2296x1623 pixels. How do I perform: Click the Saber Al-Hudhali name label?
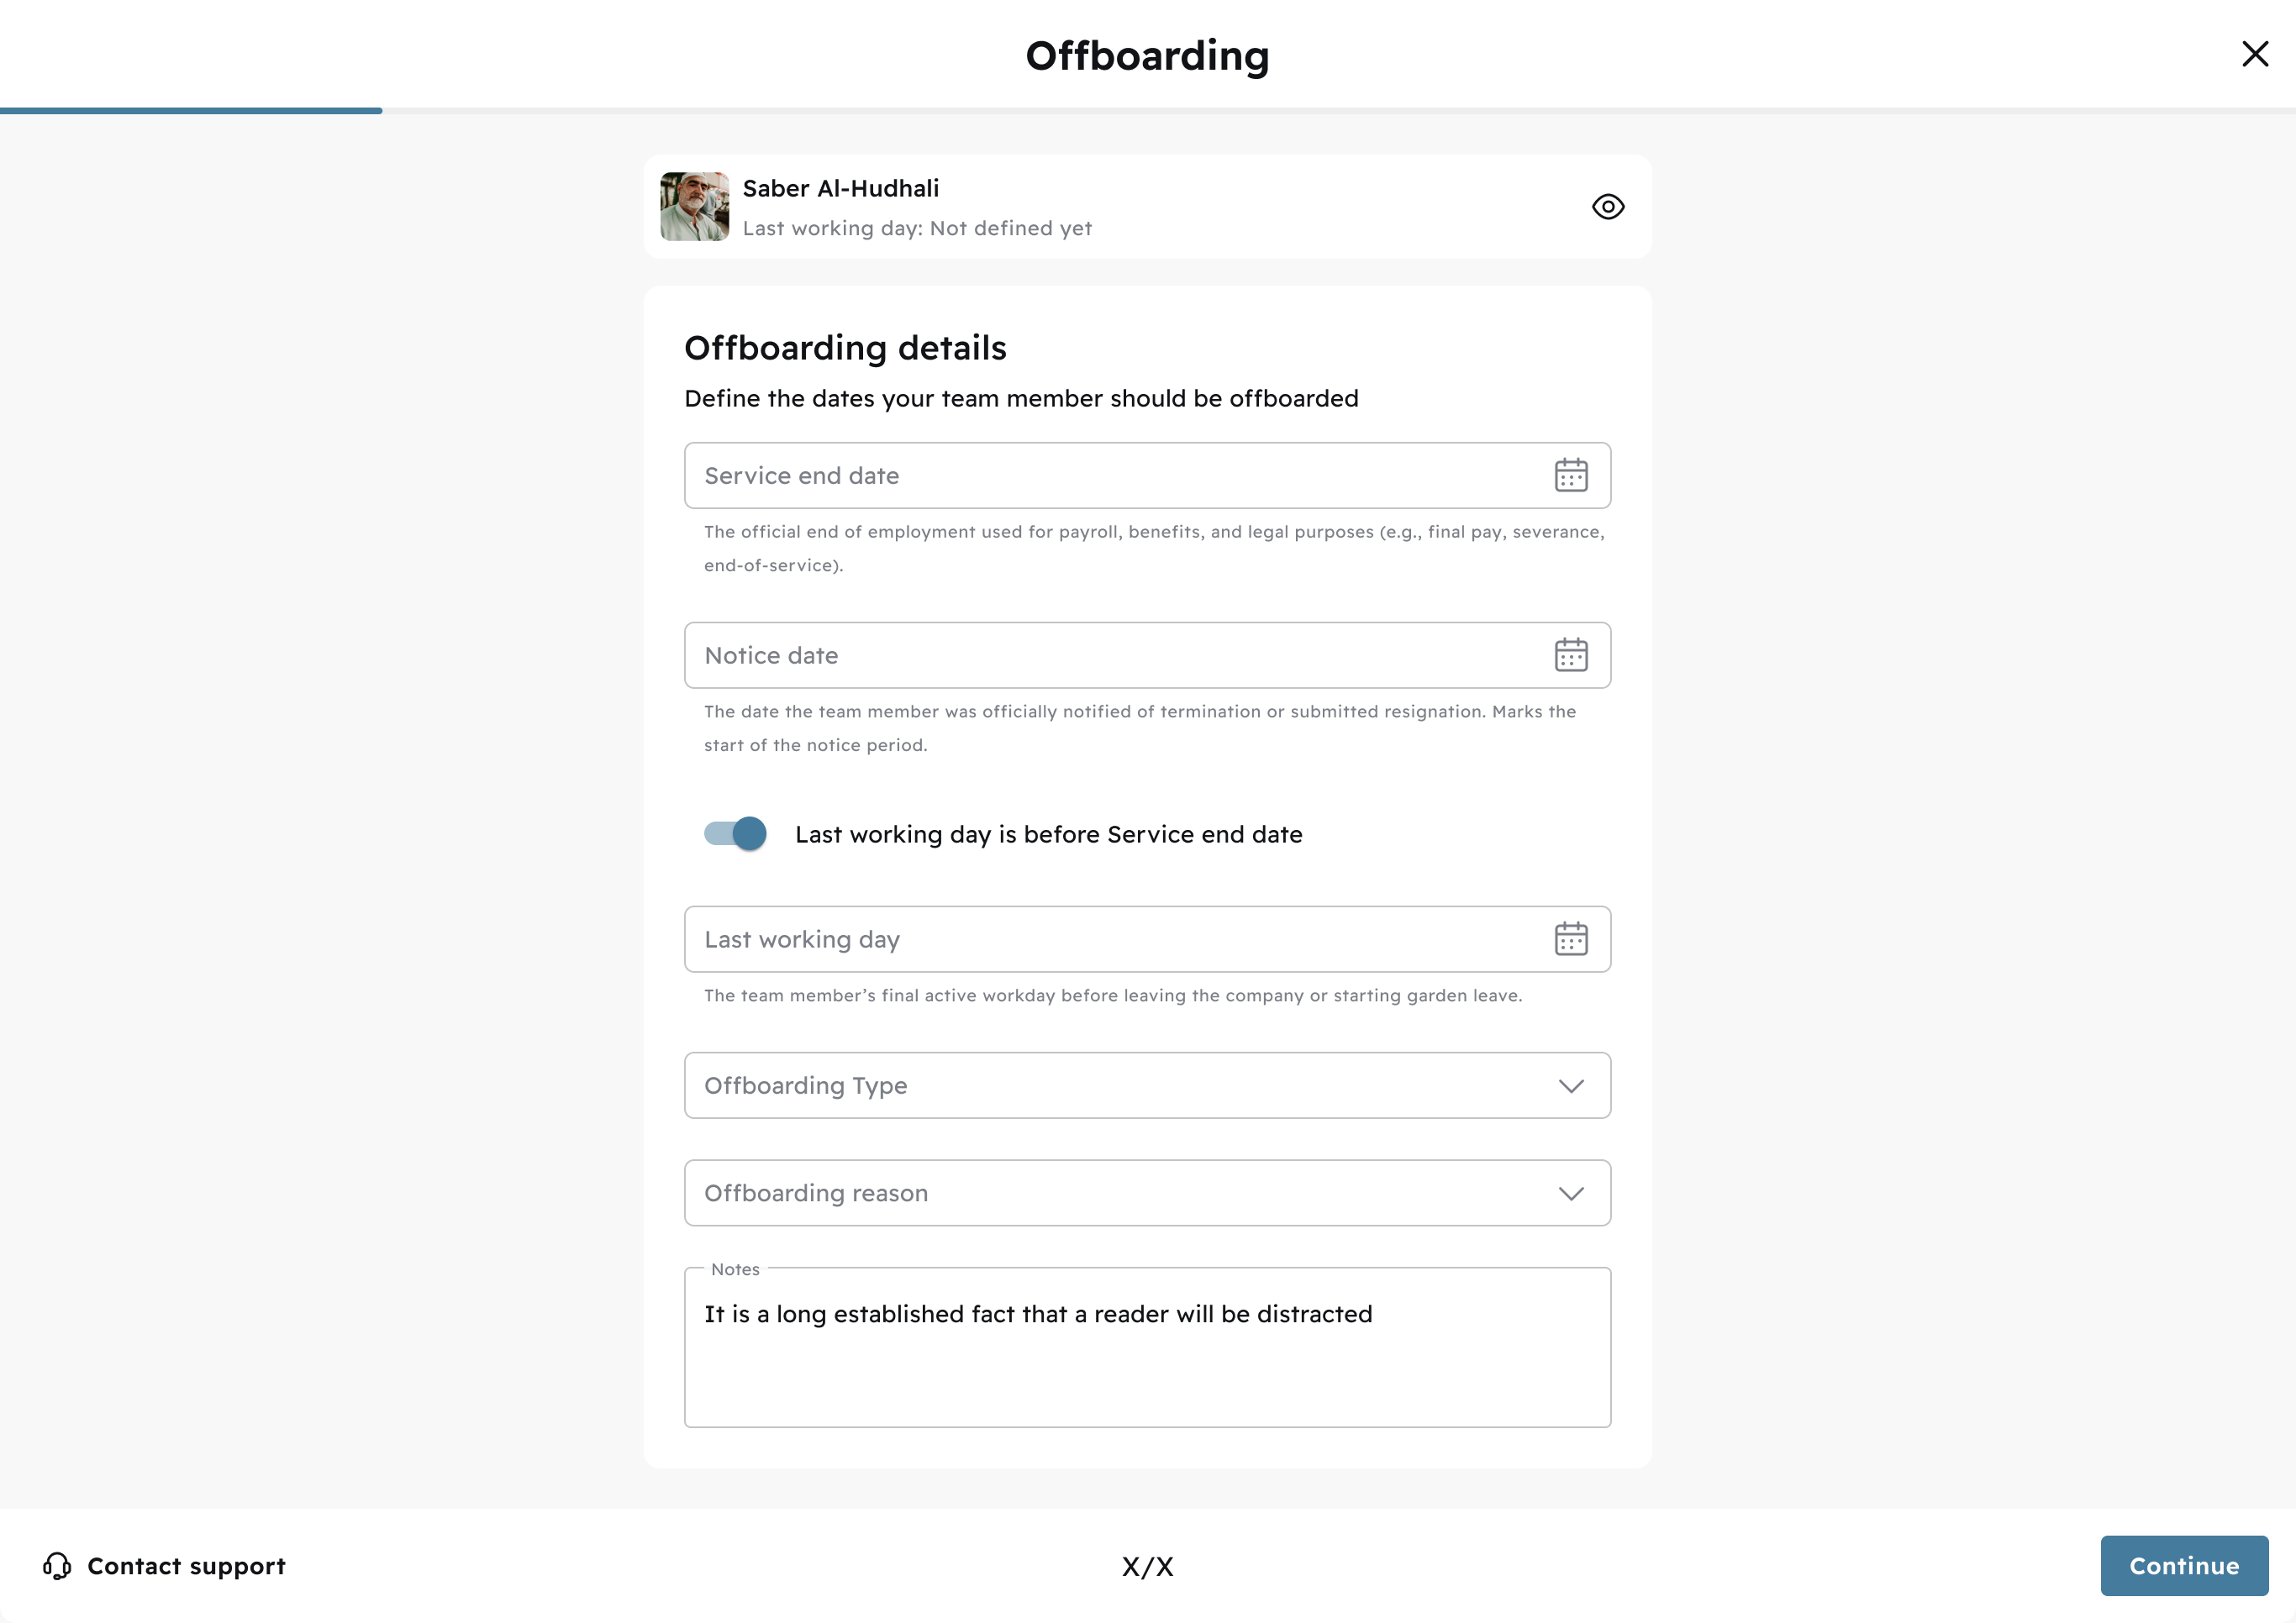point(841,189)
